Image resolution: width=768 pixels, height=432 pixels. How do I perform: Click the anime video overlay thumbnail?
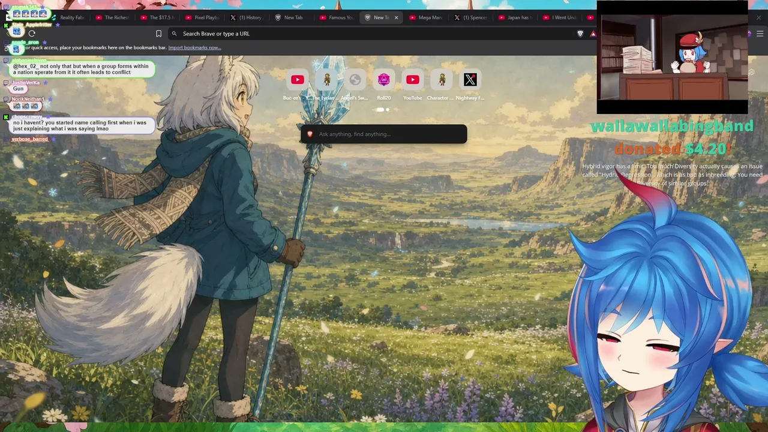click(x=673, y=57)
